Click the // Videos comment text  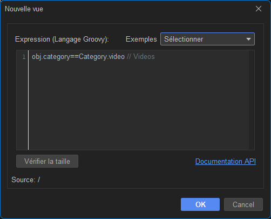141,57
